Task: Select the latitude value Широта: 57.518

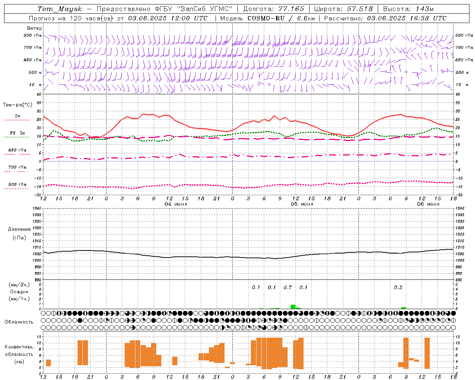Action: pyautogui.click(x=343, y=9)
